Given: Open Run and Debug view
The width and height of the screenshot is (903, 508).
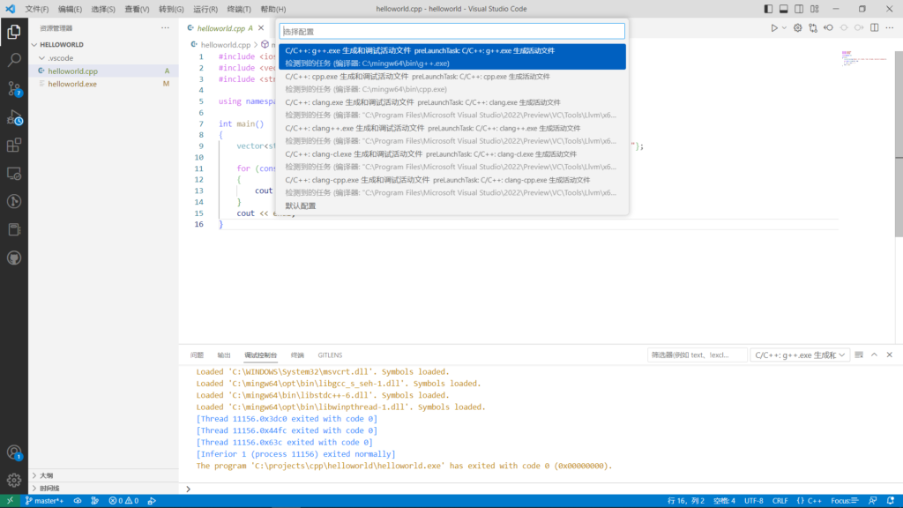Looking at the screenshot, I should click(x=14, y=117).
